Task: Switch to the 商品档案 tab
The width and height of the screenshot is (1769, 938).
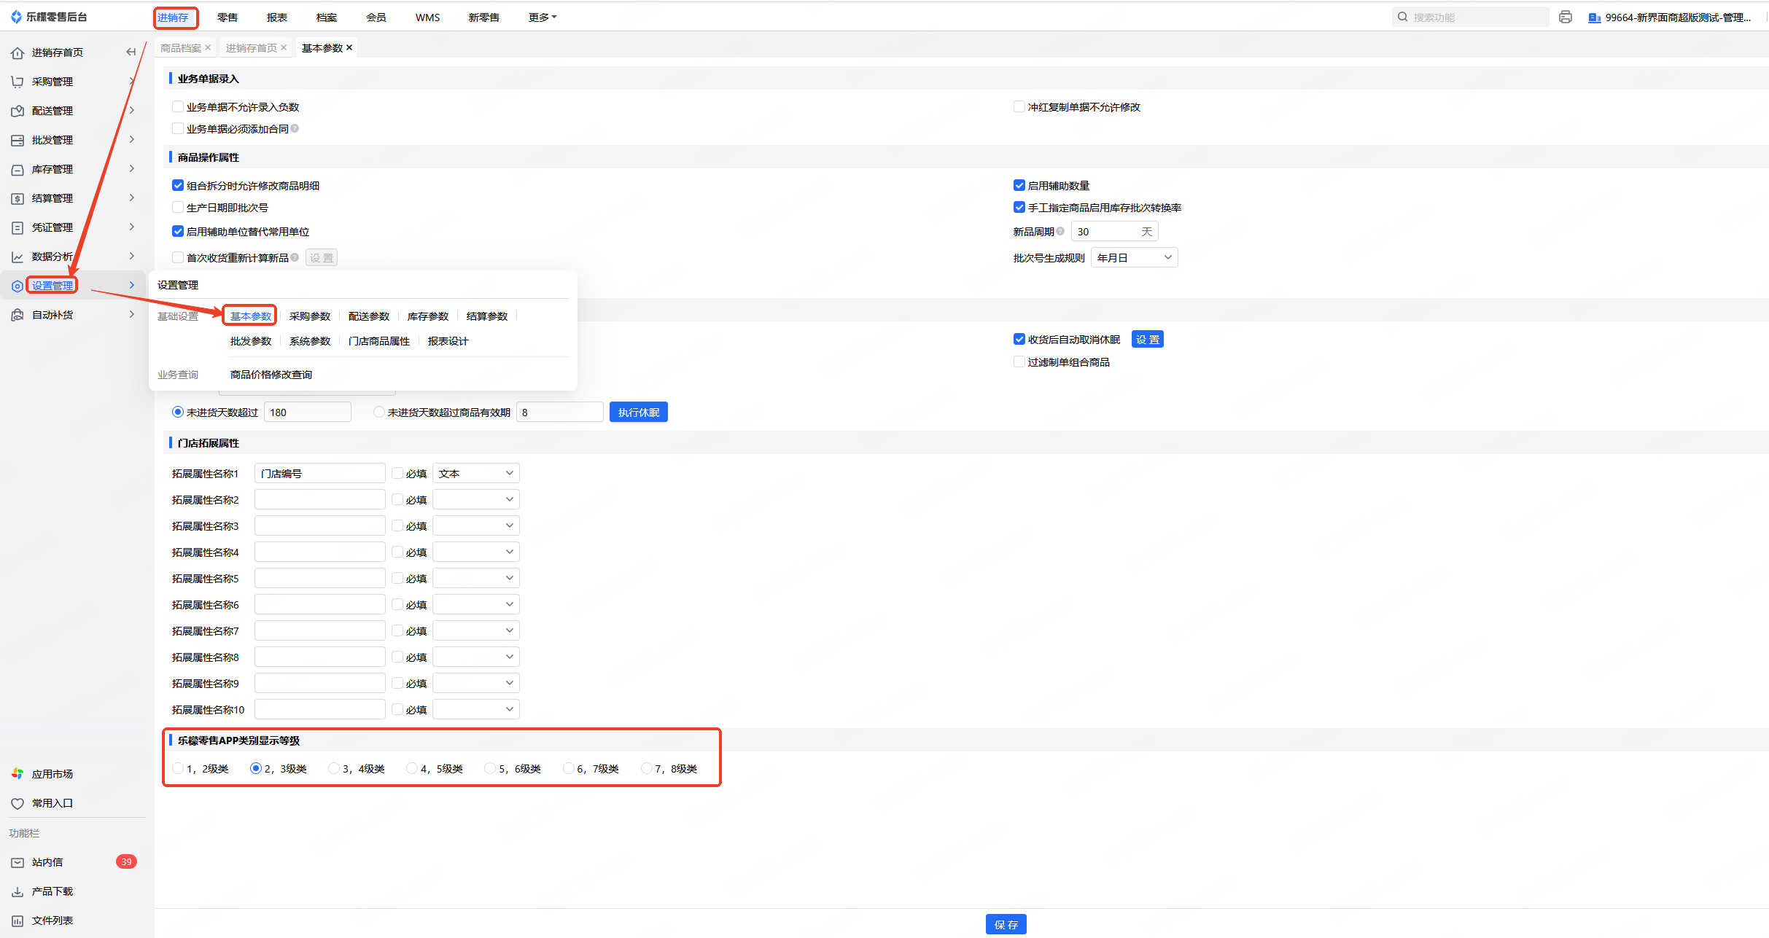Action: [x=180, y=47]
